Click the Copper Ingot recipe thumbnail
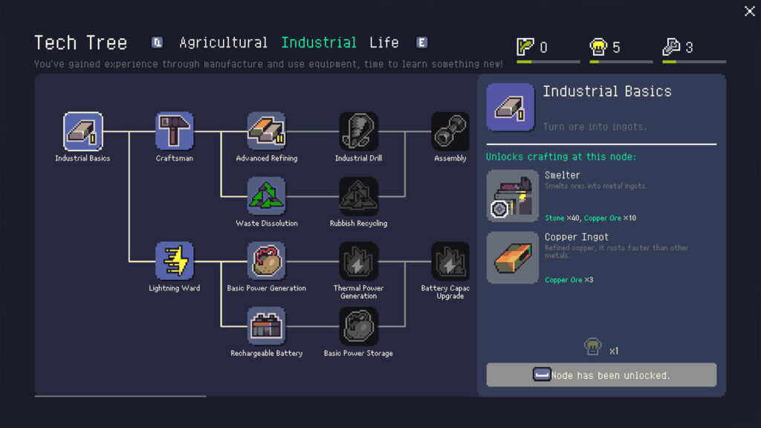Screen dimensions: 761x428 coord(512,258)
